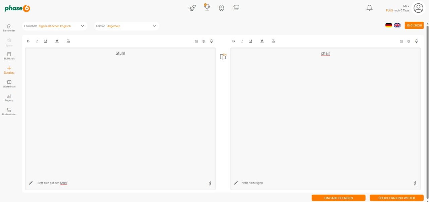Record audio with answer card microphone
This screenshot has height=202, width=429.
[x=416, y=41]
